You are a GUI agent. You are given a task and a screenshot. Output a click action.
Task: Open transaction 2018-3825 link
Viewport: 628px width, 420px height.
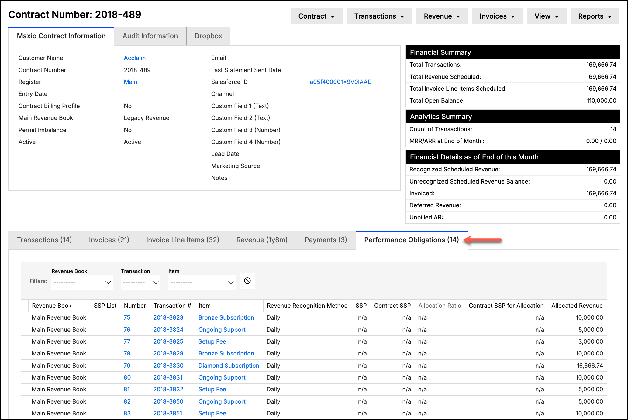168,341
